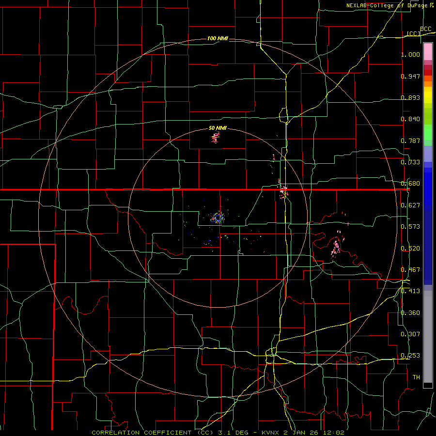Click the pink echo below the 50 NMI label
The image size is (436, 436).
[215, 138]
